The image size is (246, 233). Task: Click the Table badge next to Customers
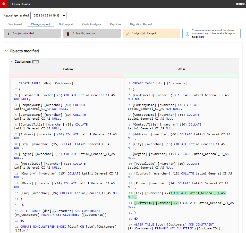point(36,62)
